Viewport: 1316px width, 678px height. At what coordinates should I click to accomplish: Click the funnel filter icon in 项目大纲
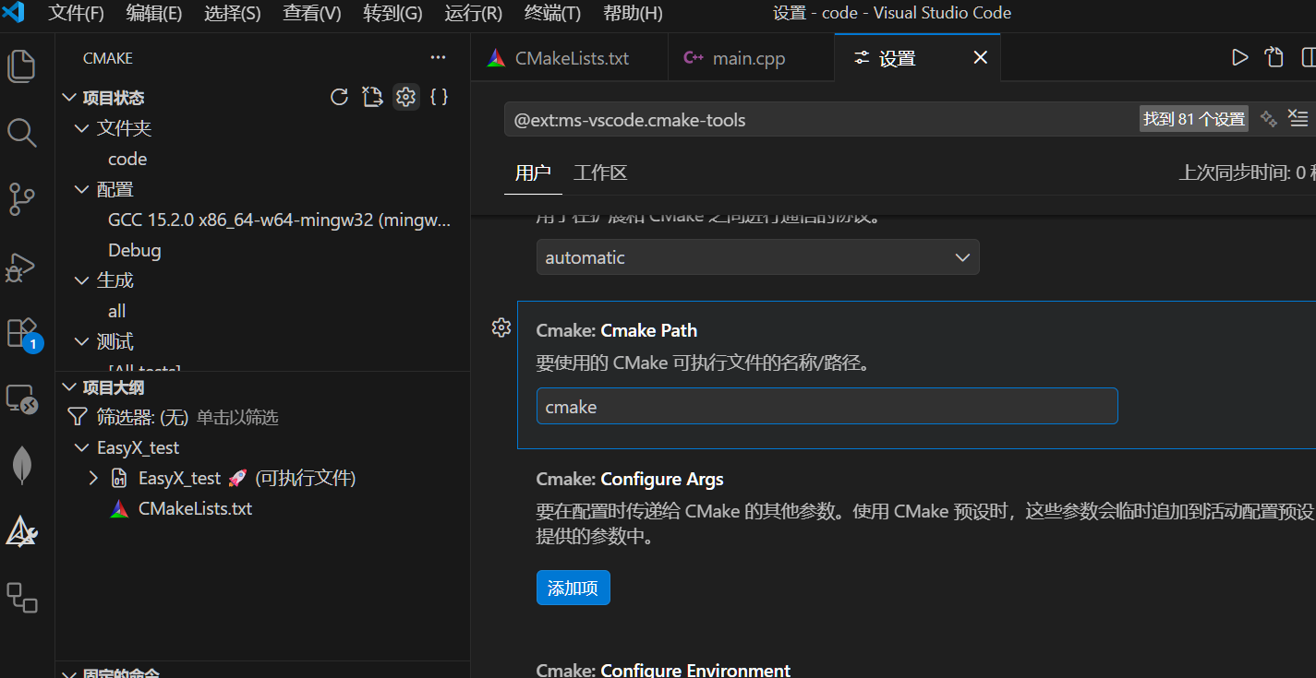point(78,417)
